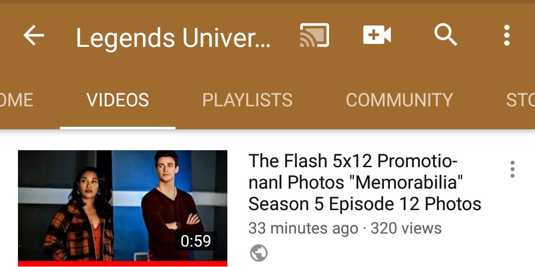Screen dimensions: 535x267
Task: Select the Videos tab
Action: [x=118, y=100]
